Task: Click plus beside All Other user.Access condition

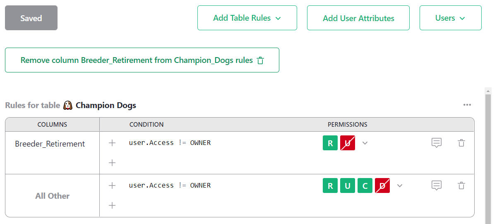Action: pos(112,185)
